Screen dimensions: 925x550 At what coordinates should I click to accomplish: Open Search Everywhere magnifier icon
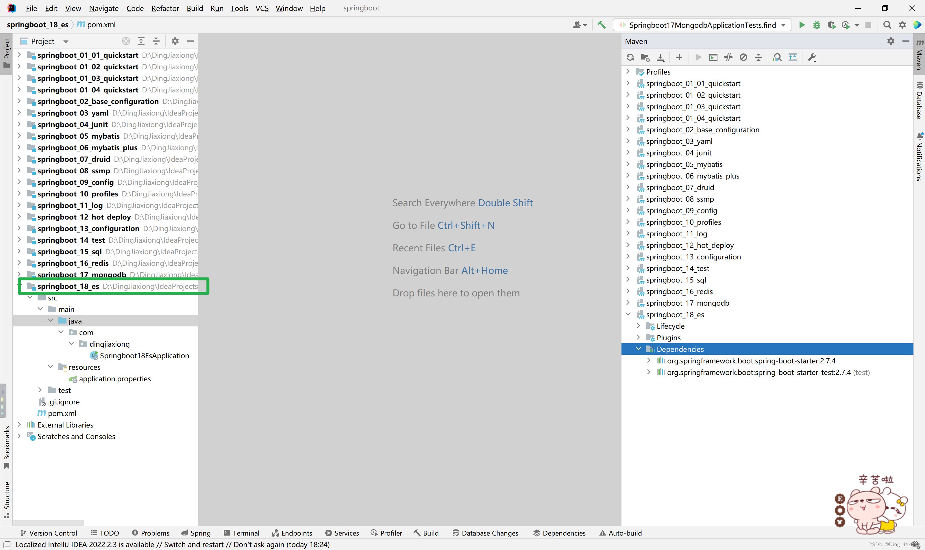coord(887,25)
